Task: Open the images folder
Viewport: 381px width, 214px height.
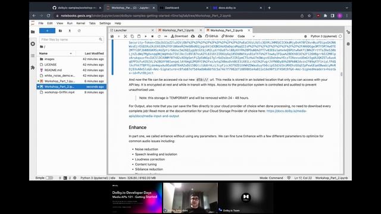Action: click(71, 59)
